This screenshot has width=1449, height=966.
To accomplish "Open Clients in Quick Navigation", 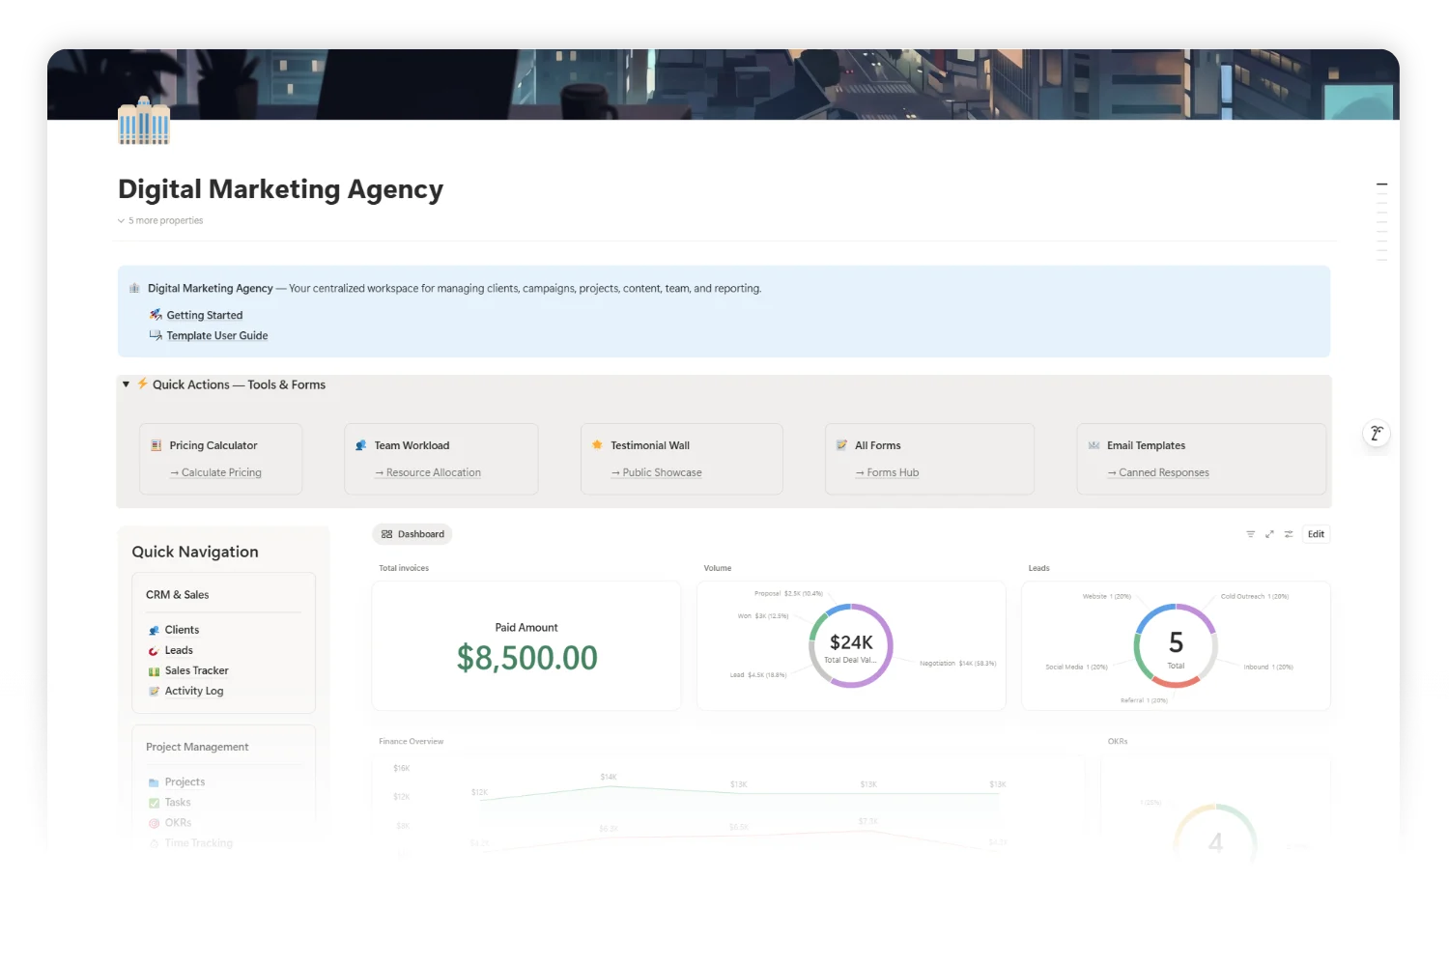I will (182, 630).
